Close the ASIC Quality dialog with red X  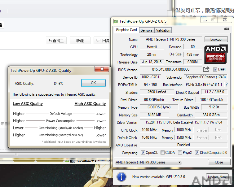(102, 69)
